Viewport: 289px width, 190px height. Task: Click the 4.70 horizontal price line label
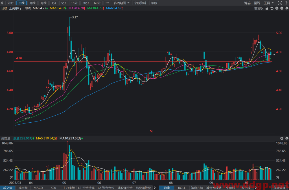point(19,58)
